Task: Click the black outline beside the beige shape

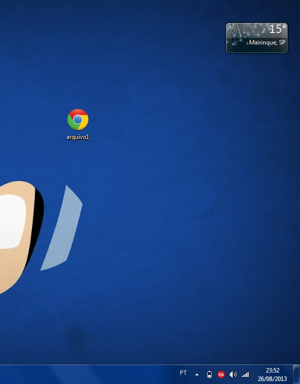Action: pos(39,220)
